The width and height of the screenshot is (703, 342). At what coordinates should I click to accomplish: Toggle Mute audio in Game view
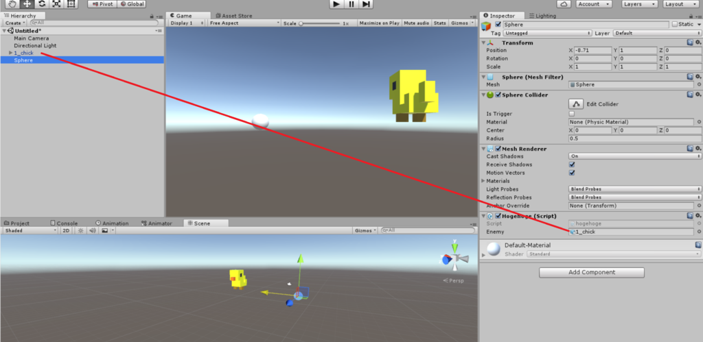417,23
